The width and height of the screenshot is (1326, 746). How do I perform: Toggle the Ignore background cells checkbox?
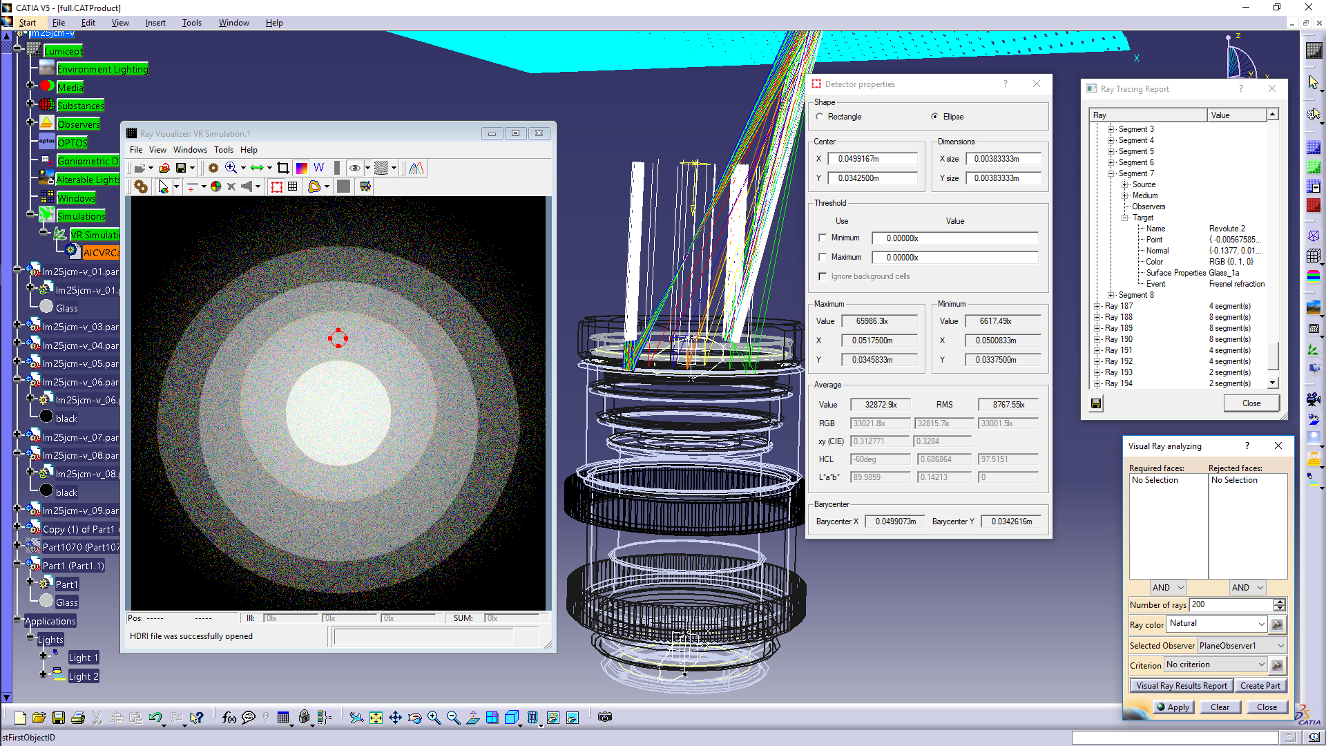pyautogui.click(x=822, y=276)
